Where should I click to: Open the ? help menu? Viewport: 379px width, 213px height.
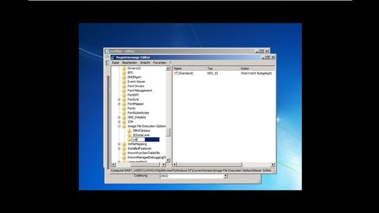click(170, 63)
